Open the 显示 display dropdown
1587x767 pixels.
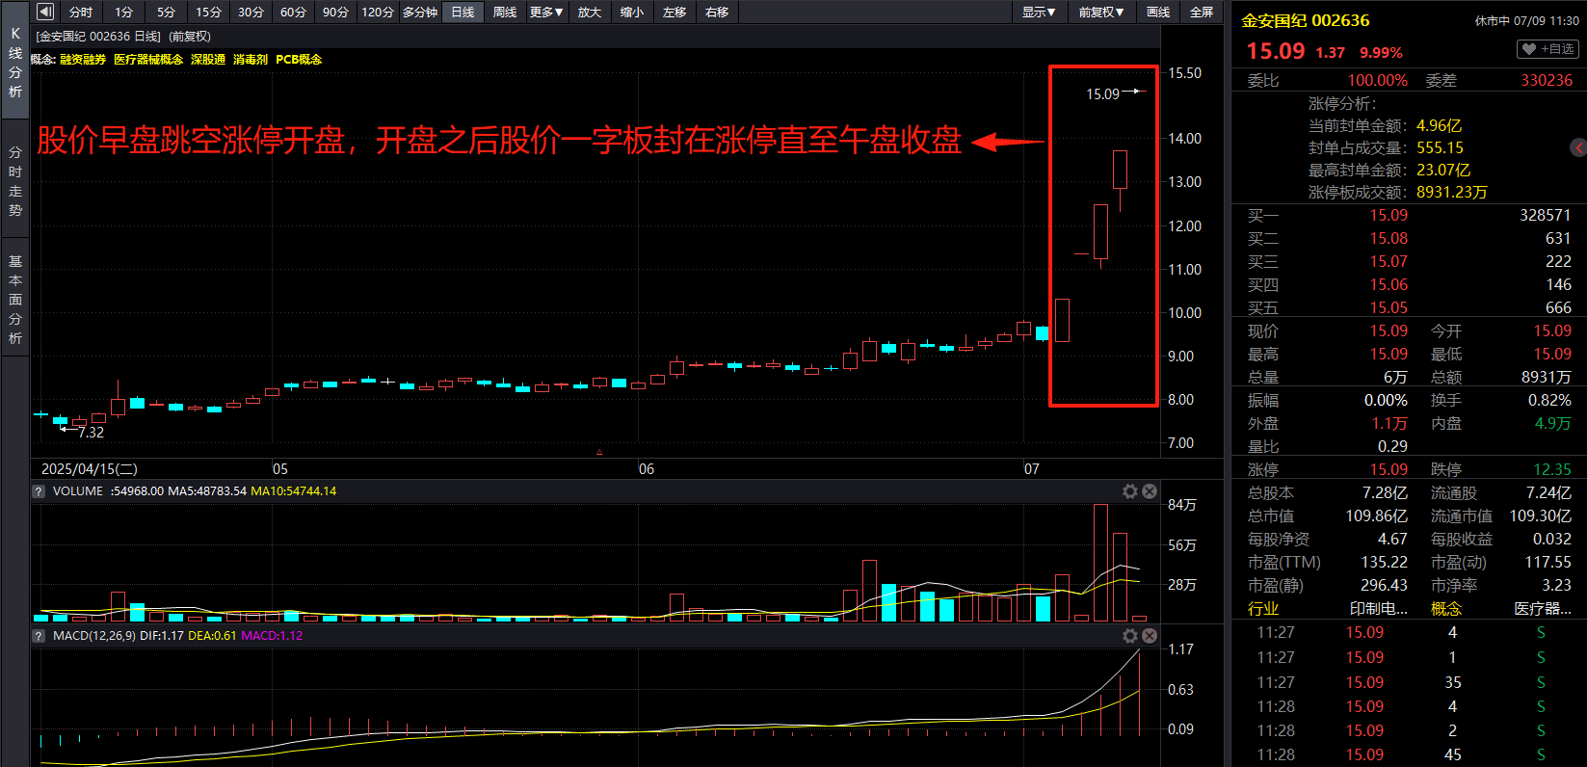(x=1039, y=12)
